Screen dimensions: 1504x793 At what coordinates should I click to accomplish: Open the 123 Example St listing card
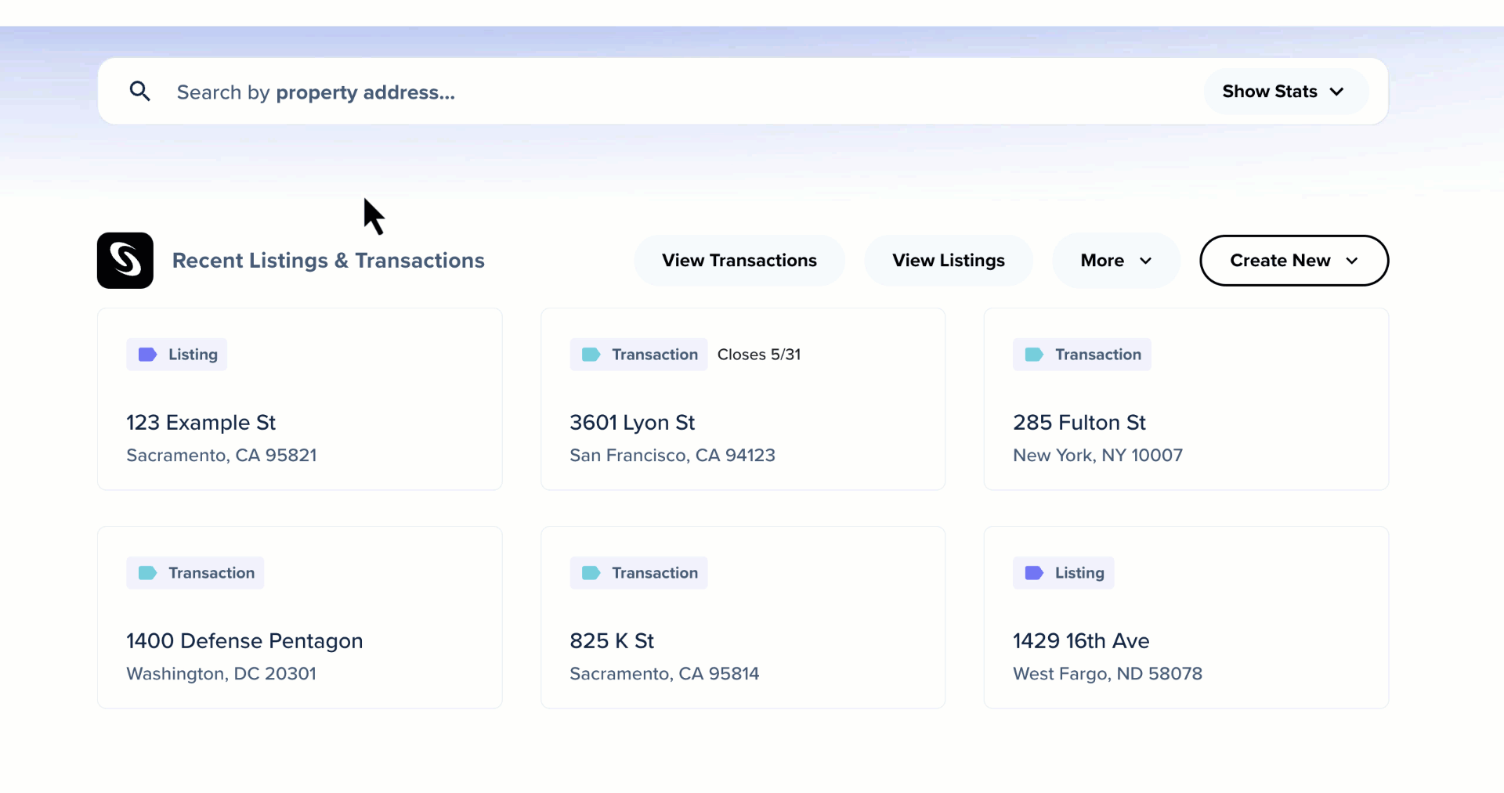pos(300,399)
